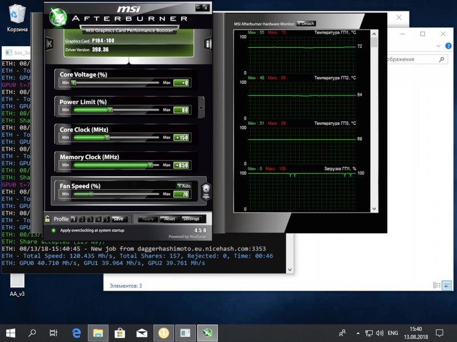Switch Explorer to details view
Screen dimensions: 457x342
436,286
